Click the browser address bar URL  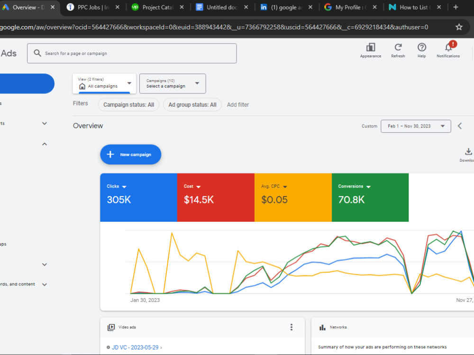(x=214, y=27)
